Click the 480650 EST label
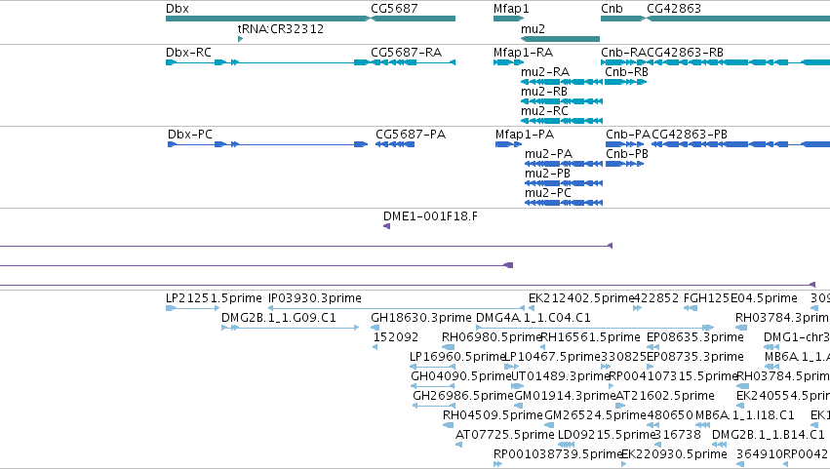The image size is (830, 469). (x=670, y=415)
